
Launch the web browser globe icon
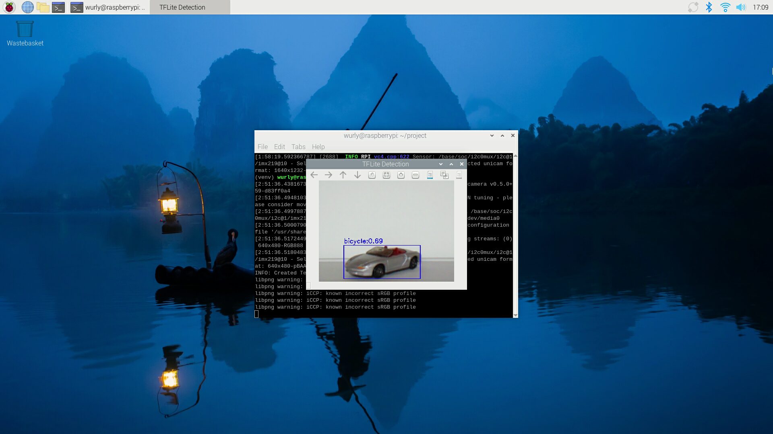27,7
